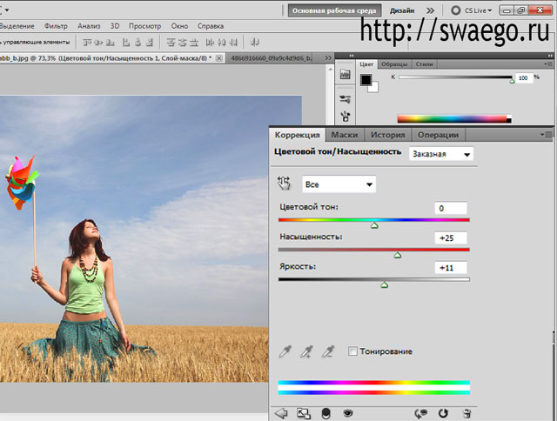This screenshot has height=421, width=557.
Task: Click the foreground black color swatch
Action: pos(366,80)
